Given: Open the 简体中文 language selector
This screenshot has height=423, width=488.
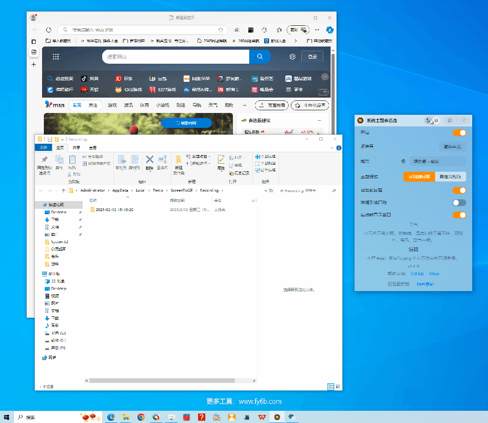Looking at the screenshot, I should click(x=453, y=146).
